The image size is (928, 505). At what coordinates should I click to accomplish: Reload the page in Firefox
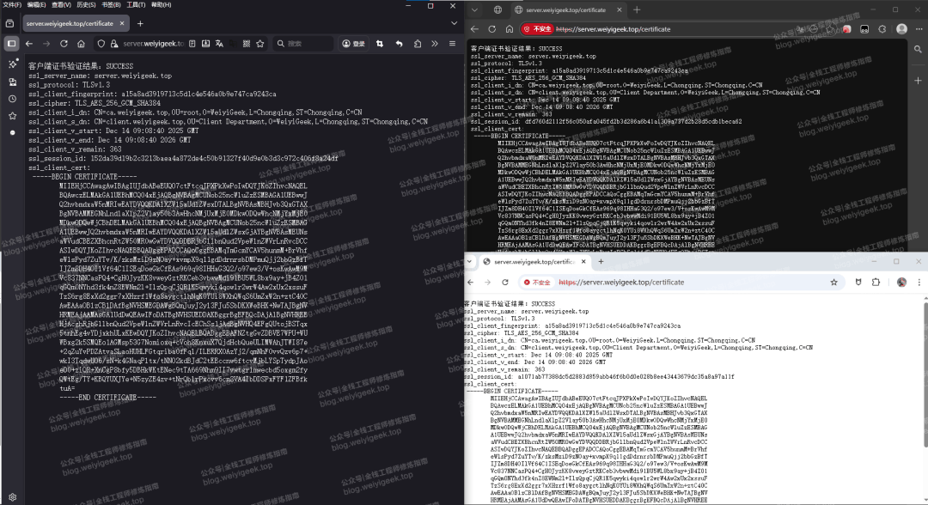(65, 44)
